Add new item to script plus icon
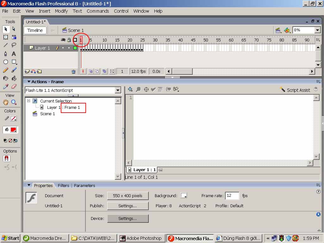 point(130,89)
